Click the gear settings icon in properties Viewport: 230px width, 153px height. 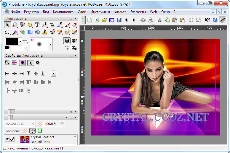38,63
